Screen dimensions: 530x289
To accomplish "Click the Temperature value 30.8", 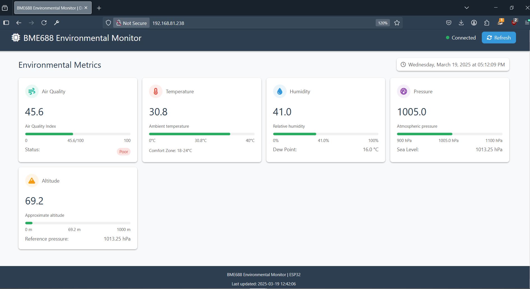I will pos(158,112).
